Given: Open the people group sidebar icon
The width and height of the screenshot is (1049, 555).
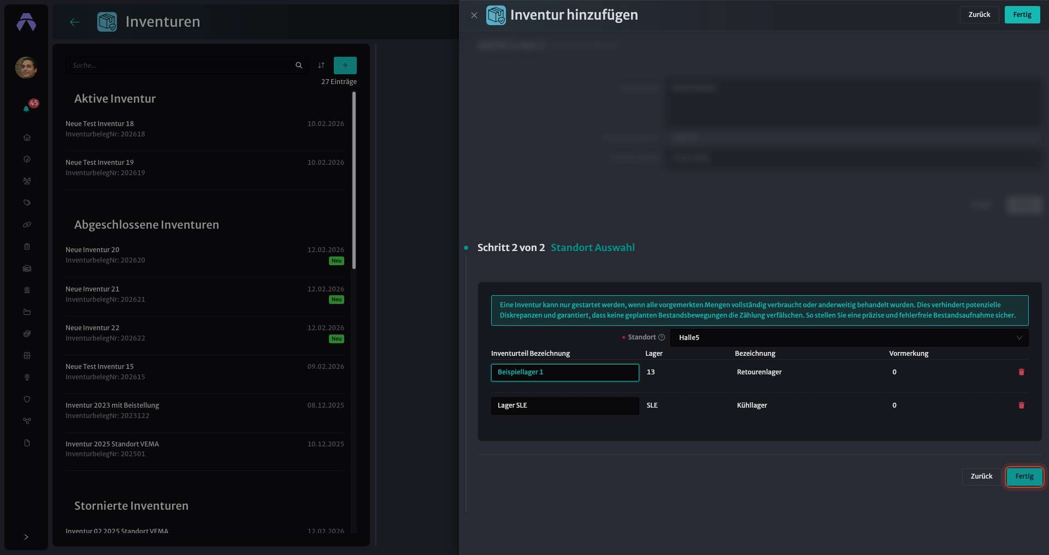Looking at the screenshot, I should [x=27, y=181].
